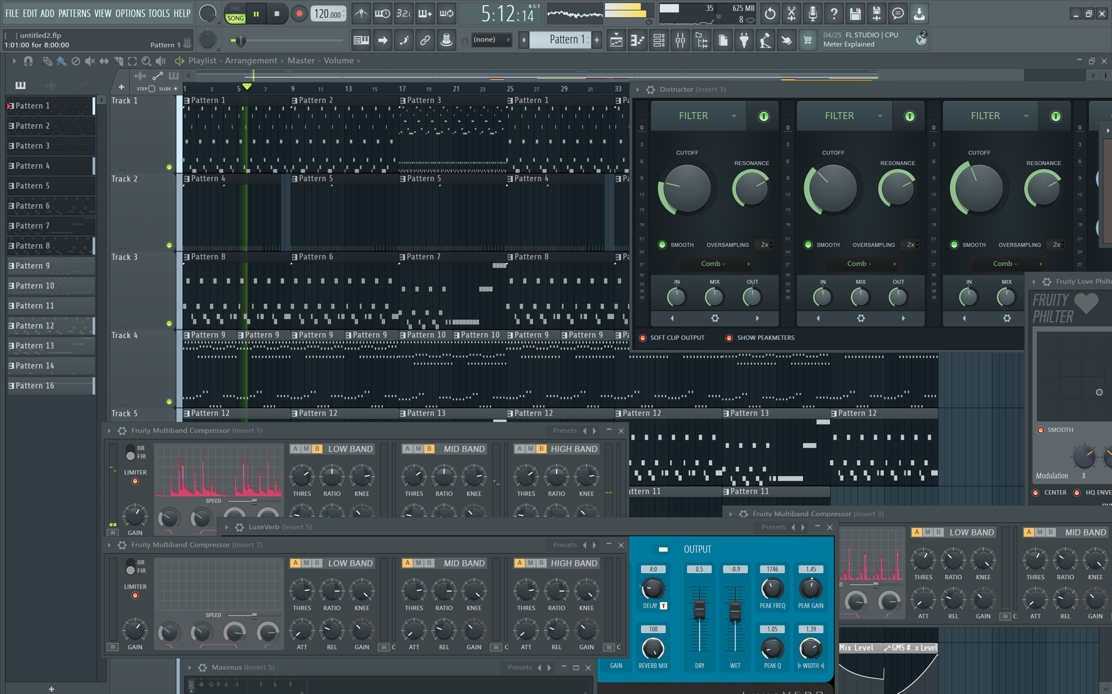The width and height of the screenshot is (1112, 694).
Task: Toggle power of first Distructor FILTER module
Action: [763, 116]
